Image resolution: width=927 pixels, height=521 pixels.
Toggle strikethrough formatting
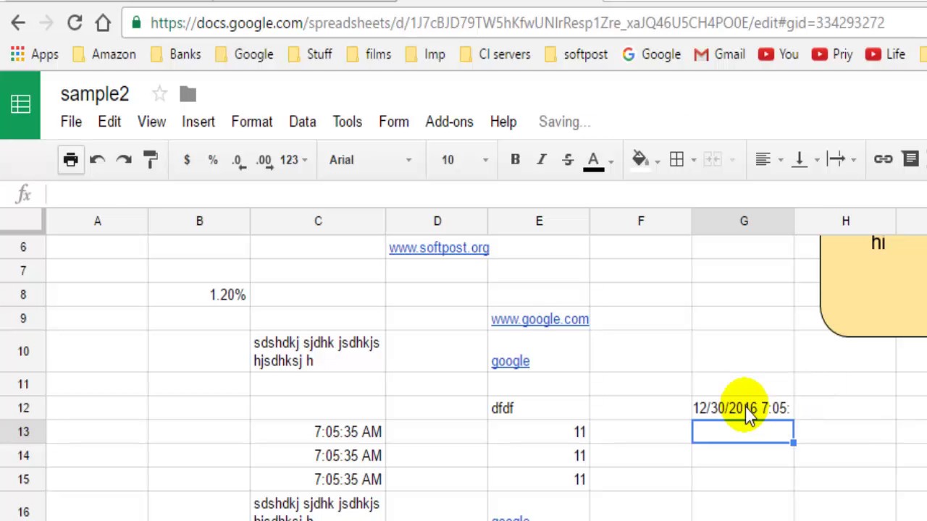coord(567,159)
